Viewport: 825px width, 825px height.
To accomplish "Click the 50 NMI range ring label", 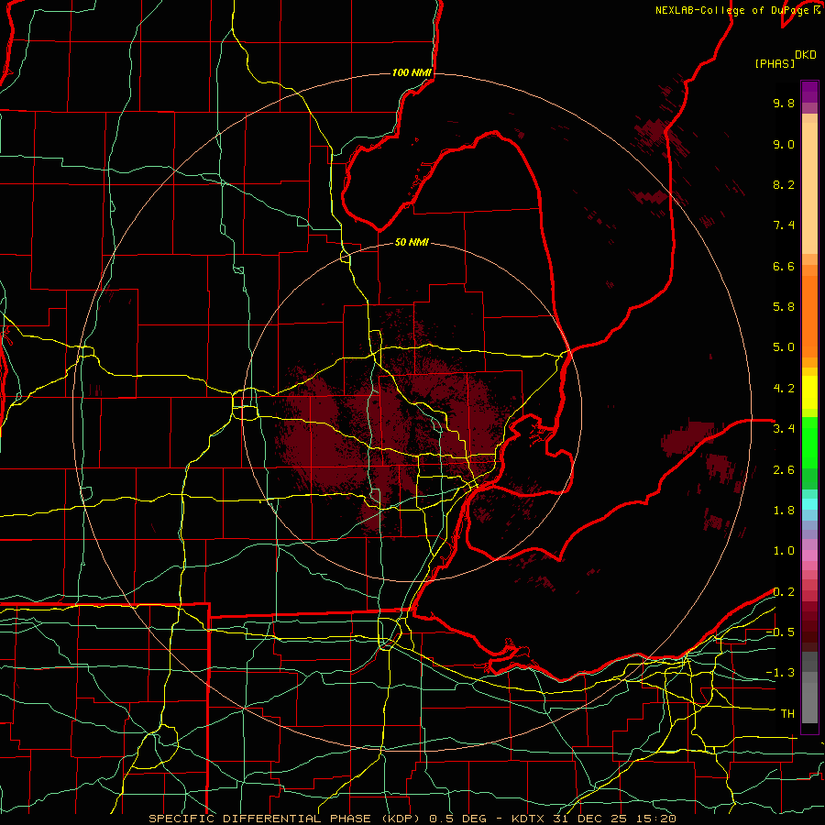I will pos(412,242).
